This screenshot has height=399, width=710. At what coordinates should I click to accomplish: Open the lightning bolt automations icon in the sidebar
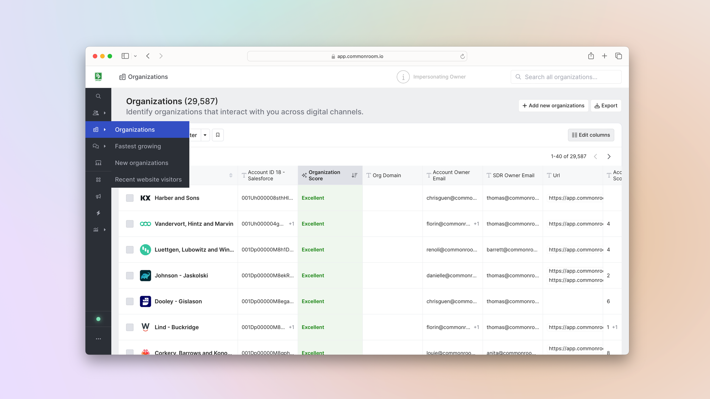[x=98, y=213]
